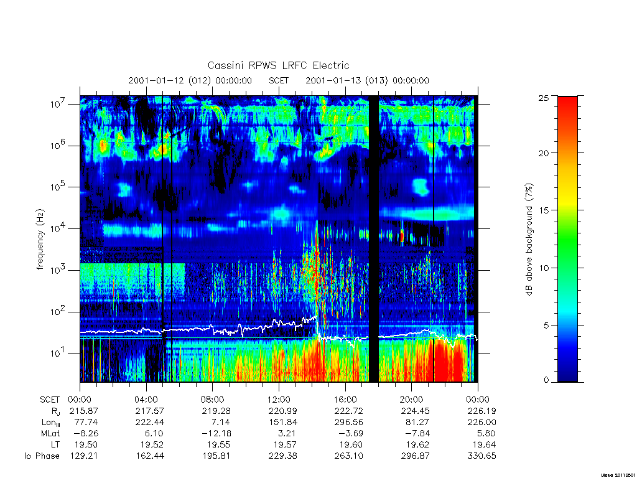Click the time label "08:00"
637x478 pixels.
(213, 400)
